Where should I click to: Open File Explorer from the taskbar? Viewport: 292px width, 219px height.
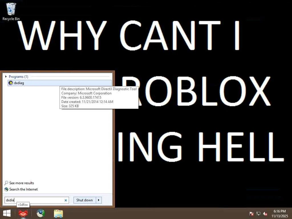click(x=58, y=213)
